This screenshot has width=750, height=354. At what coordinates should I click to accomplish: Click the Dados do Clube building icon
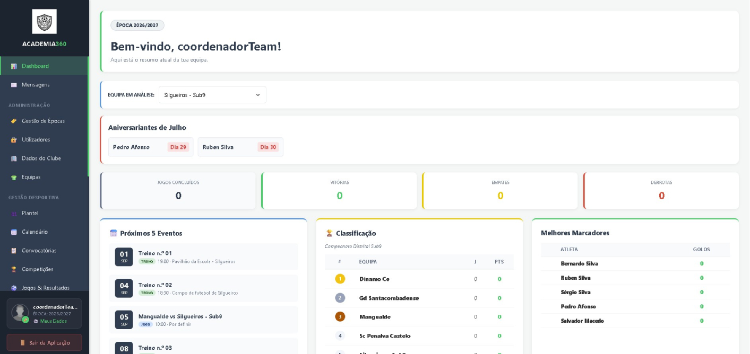(14, 158)
